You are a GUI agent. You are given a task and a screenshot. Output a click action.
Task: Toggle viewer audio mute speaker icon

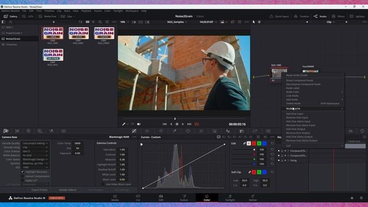click(x=139, y=124)
